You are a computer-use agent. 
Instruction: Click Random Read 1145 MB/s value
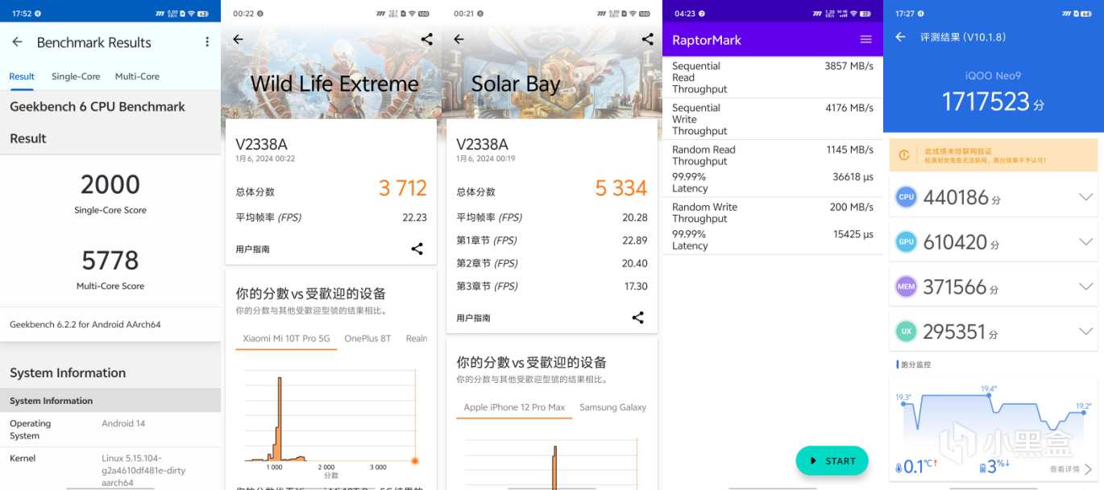(849, 150)
